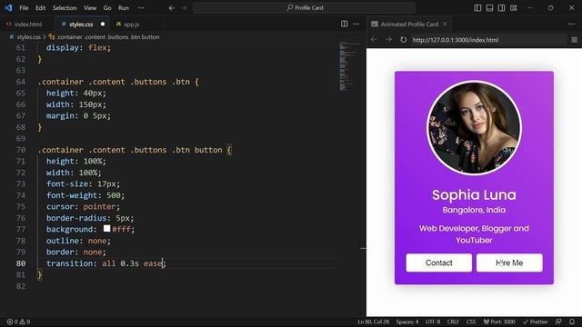The width and height of the screenshot is (582, 327).
Task: Click the cursor: pointer declaration
Action: point(83,206)
